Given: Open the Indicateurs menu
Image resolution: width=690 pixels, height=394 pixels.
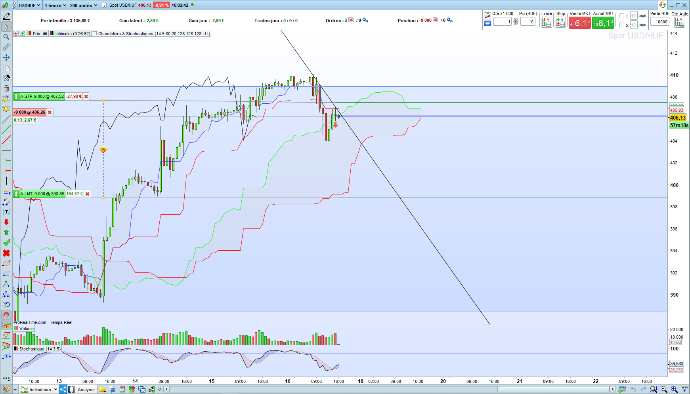Looking at the screenshot, I should (x=39, y=390).
